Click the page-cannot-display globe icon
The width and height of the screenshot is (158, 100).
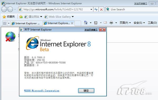(x=10, y=37)
